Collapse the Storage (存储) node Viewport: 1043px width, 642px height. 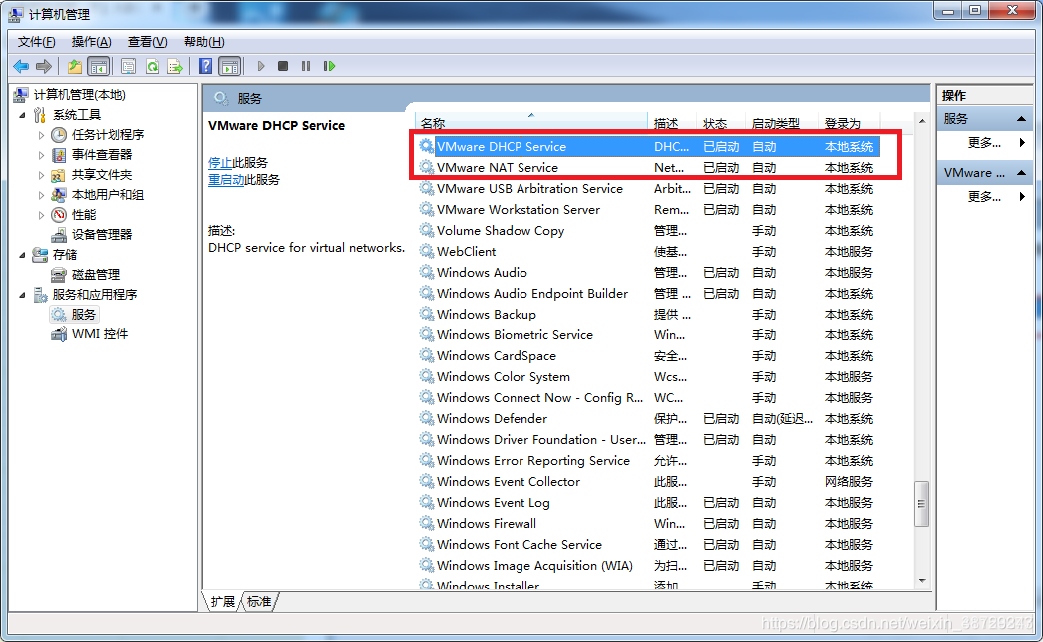coord(23,255)
